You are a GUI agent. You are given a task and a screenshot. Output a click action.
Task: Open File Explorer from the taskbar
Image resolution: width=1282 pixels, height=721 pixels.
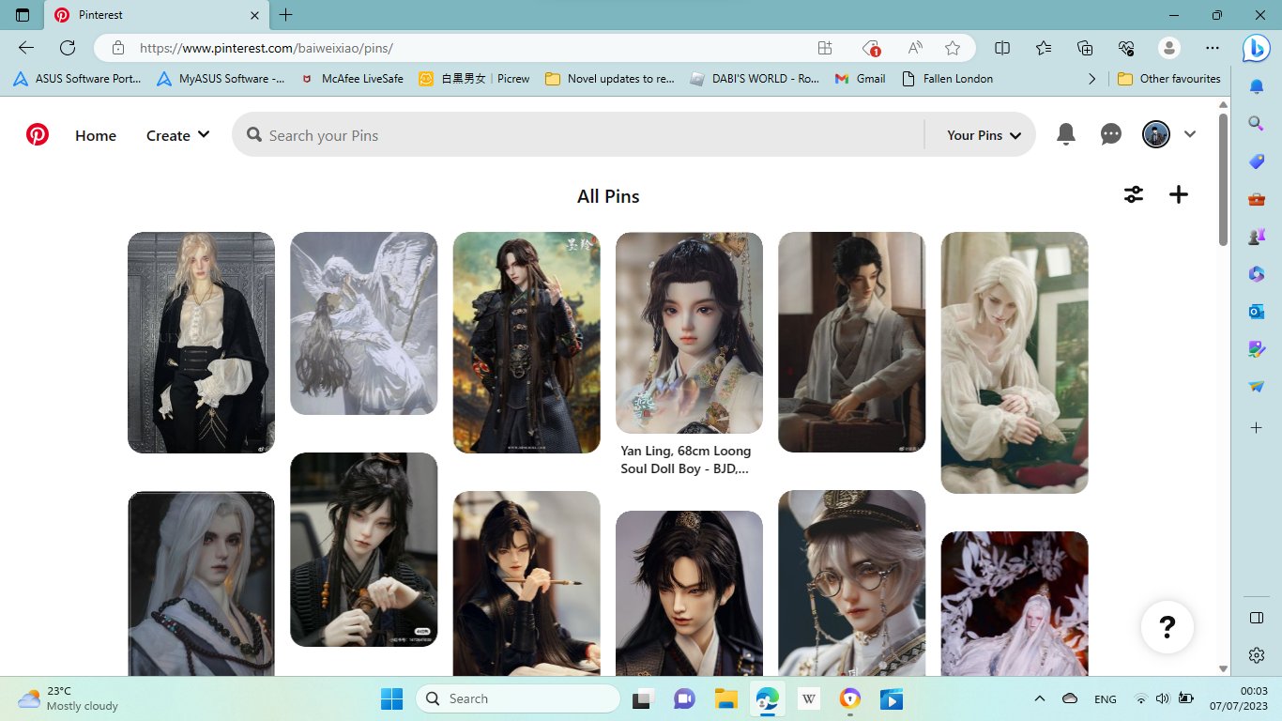click(725, 699)
